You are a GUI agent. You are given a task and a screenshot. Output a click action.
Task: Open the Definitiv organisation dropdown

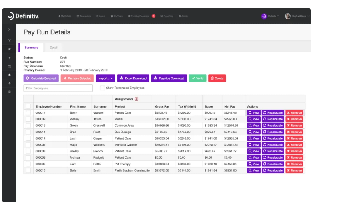270,16
